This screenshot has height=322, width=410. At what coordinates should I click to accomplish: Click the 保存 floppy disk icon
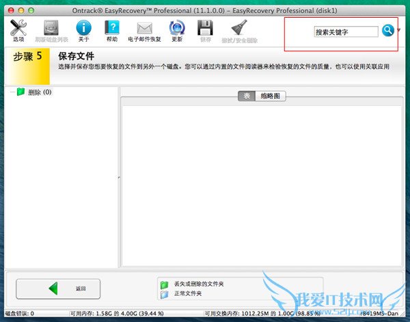pyautogui.click(x=205, y=28)
